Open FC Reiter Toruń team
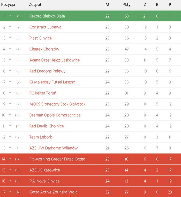 pos(43,93)
